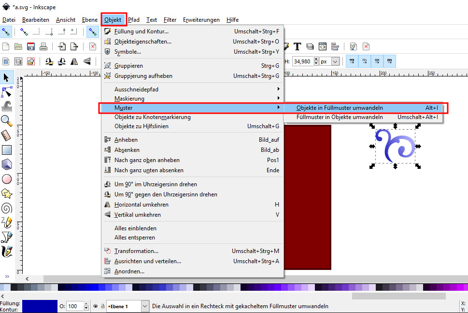468x313 pixels.
Task: Open the Datei menu
Action: tap(9, 20)
